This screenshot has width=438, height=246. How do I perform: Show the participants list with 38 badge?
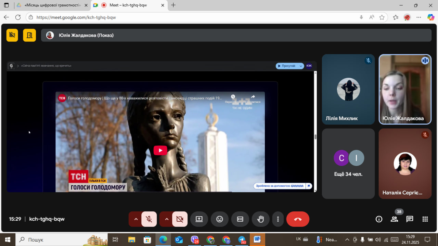point(395,219)
